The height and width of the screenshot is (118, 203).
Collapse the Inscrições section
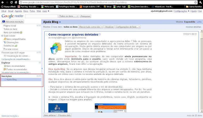coord(38,76)
